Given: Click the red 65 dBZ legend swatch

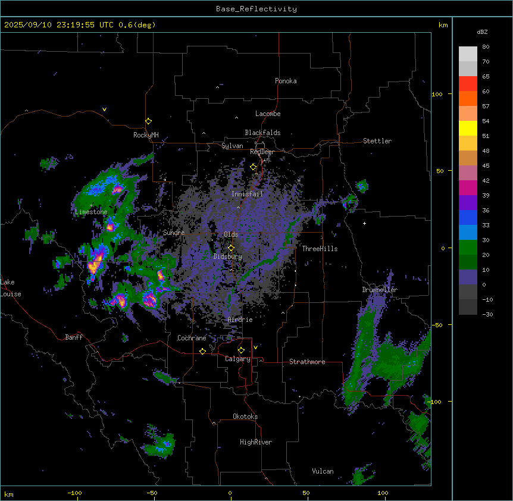Looking at the screenshot, I should coord(468,84).
